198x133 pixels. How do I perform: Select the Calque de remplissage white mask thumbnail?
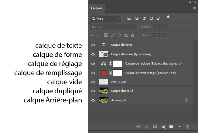118,73
